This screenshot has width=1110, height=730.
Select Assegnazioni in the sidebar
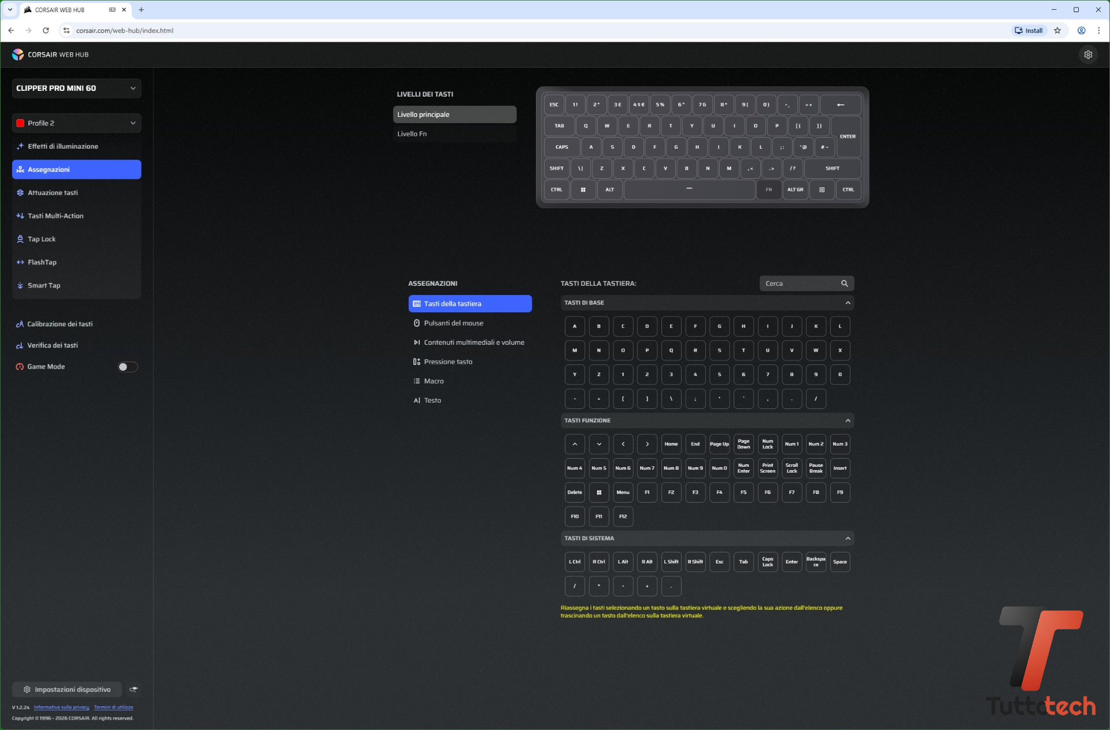76,169
